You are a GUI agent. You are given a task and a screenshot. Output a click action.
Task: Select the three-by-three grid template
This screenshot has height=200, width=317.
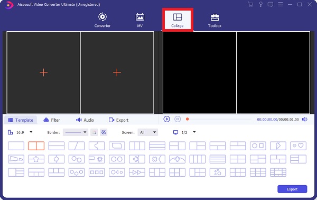(x=258, y=172)
